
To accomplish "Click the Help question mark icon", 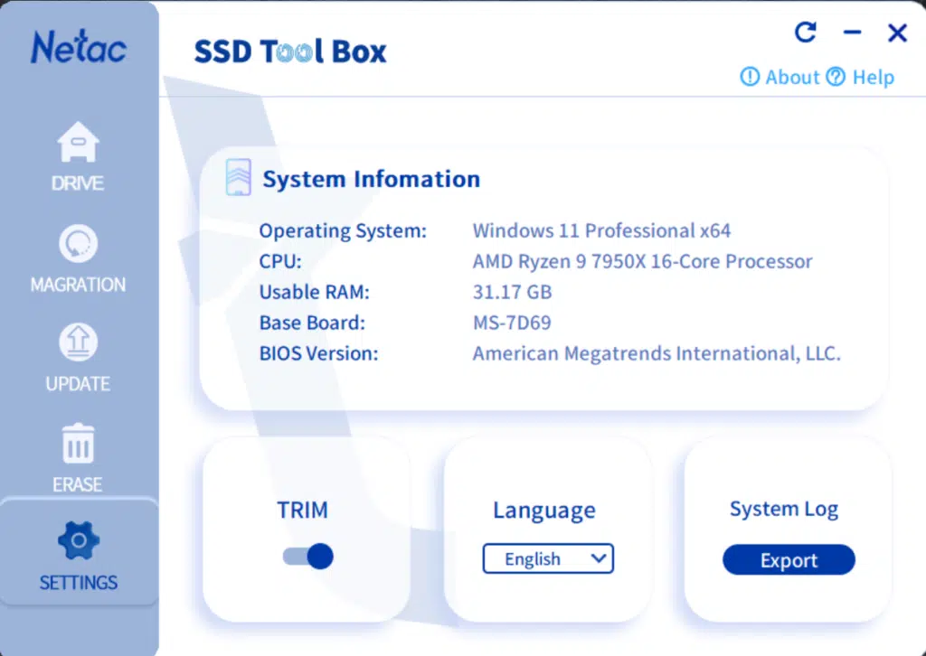I will coord(836,77).
